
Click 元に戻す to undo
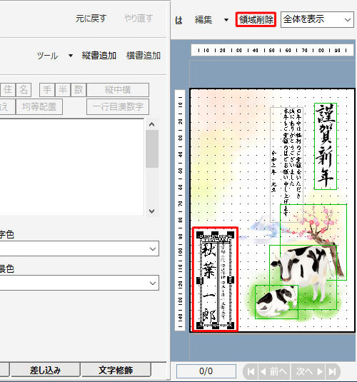91,19
